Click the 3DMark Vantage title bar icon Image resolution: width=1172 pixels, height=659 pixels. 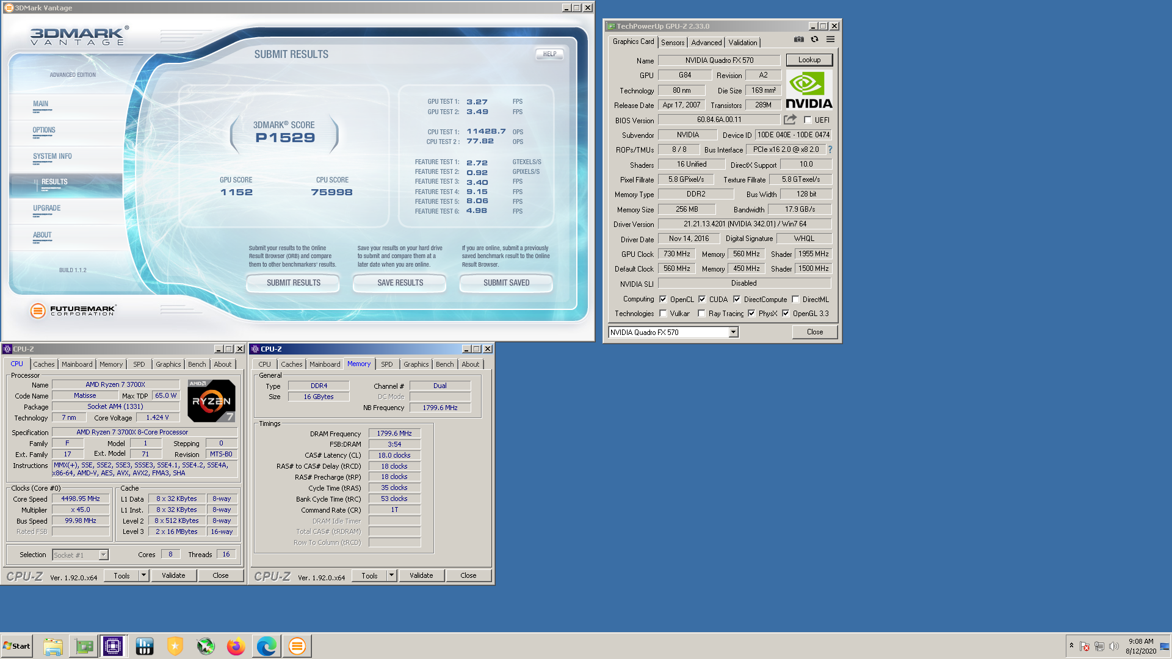(x=9, y=8)
